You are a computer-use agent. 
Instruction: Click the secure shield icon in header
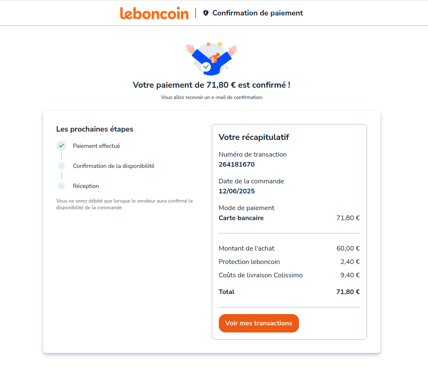click(205, 13)
